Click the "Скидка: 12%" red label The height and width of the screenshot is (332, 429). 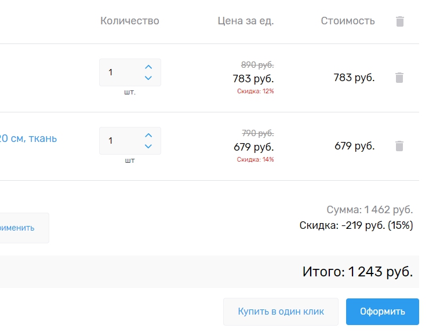click(255, 91)
